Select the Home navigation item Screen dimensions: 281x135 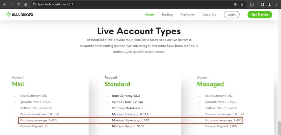point(150,15)
